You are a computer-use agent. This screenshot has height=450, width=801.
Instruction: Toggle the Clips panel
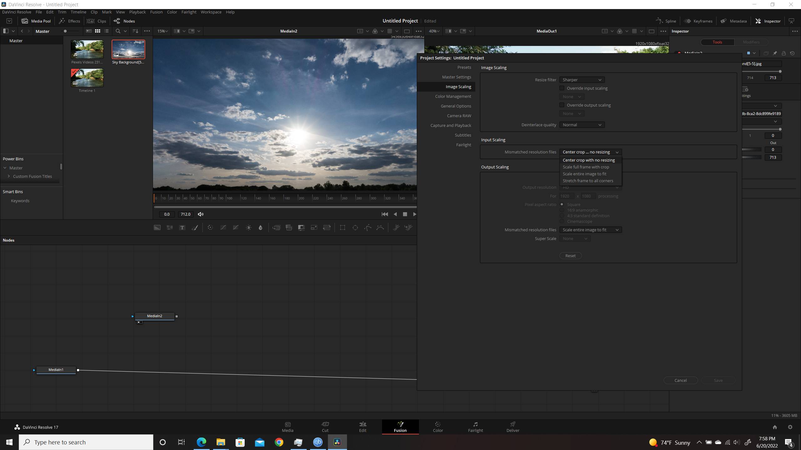(x=97, y=21)
